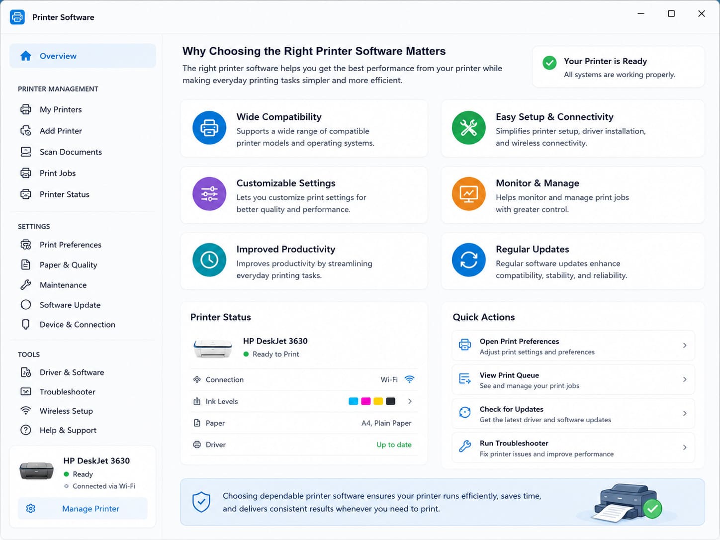Click the blue Wide Compatibility printer icon

pos(209,128)
